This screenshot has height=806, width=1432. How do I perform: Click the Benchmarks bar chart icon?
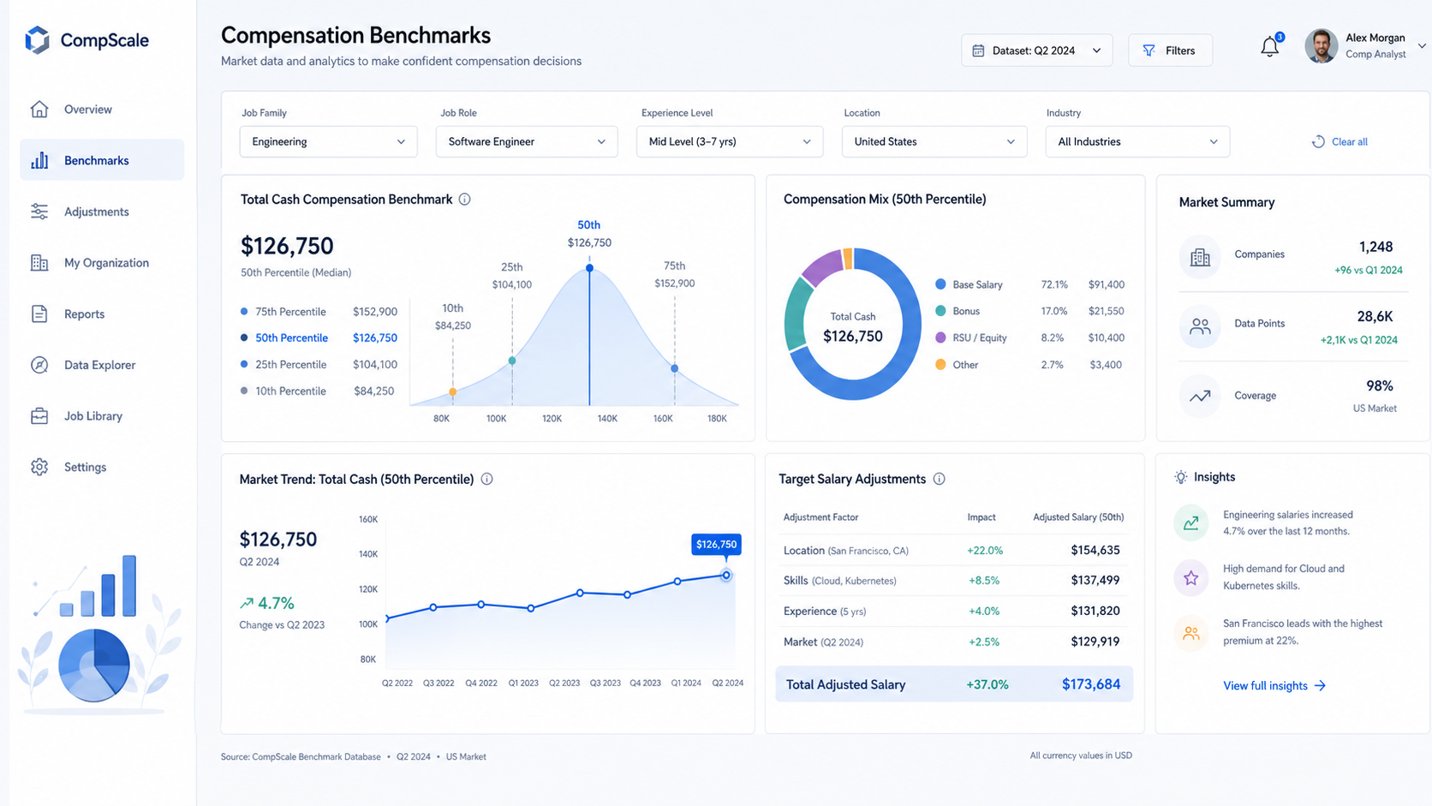(x=39, y=160)
